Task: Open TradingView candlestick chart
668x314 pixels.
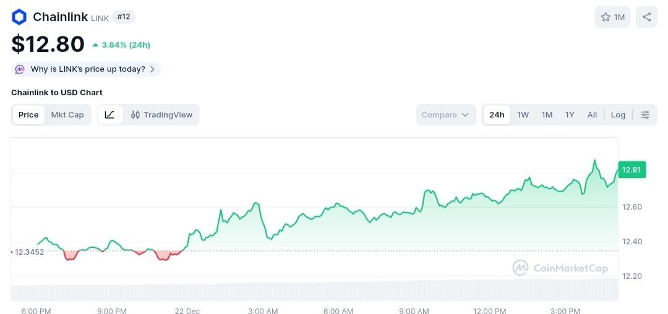Action: tap(161, 115)
